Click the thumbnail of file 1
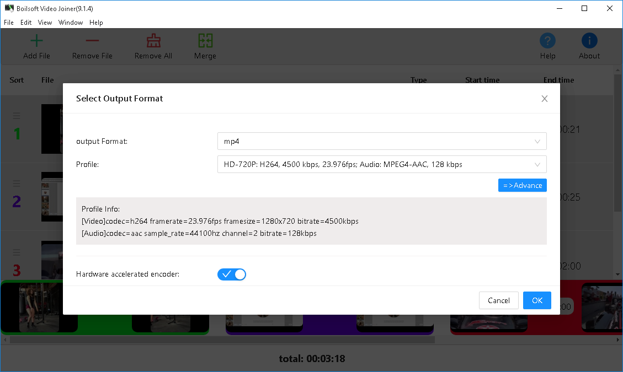This screenshot has height=372, width=623. (52, 129)
